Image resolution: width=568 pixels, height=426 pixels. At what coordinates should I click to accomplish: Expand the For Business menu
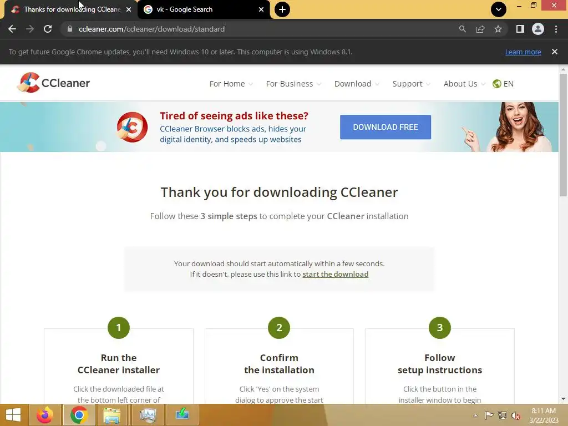pyautogui.click(x=293, y=84)
